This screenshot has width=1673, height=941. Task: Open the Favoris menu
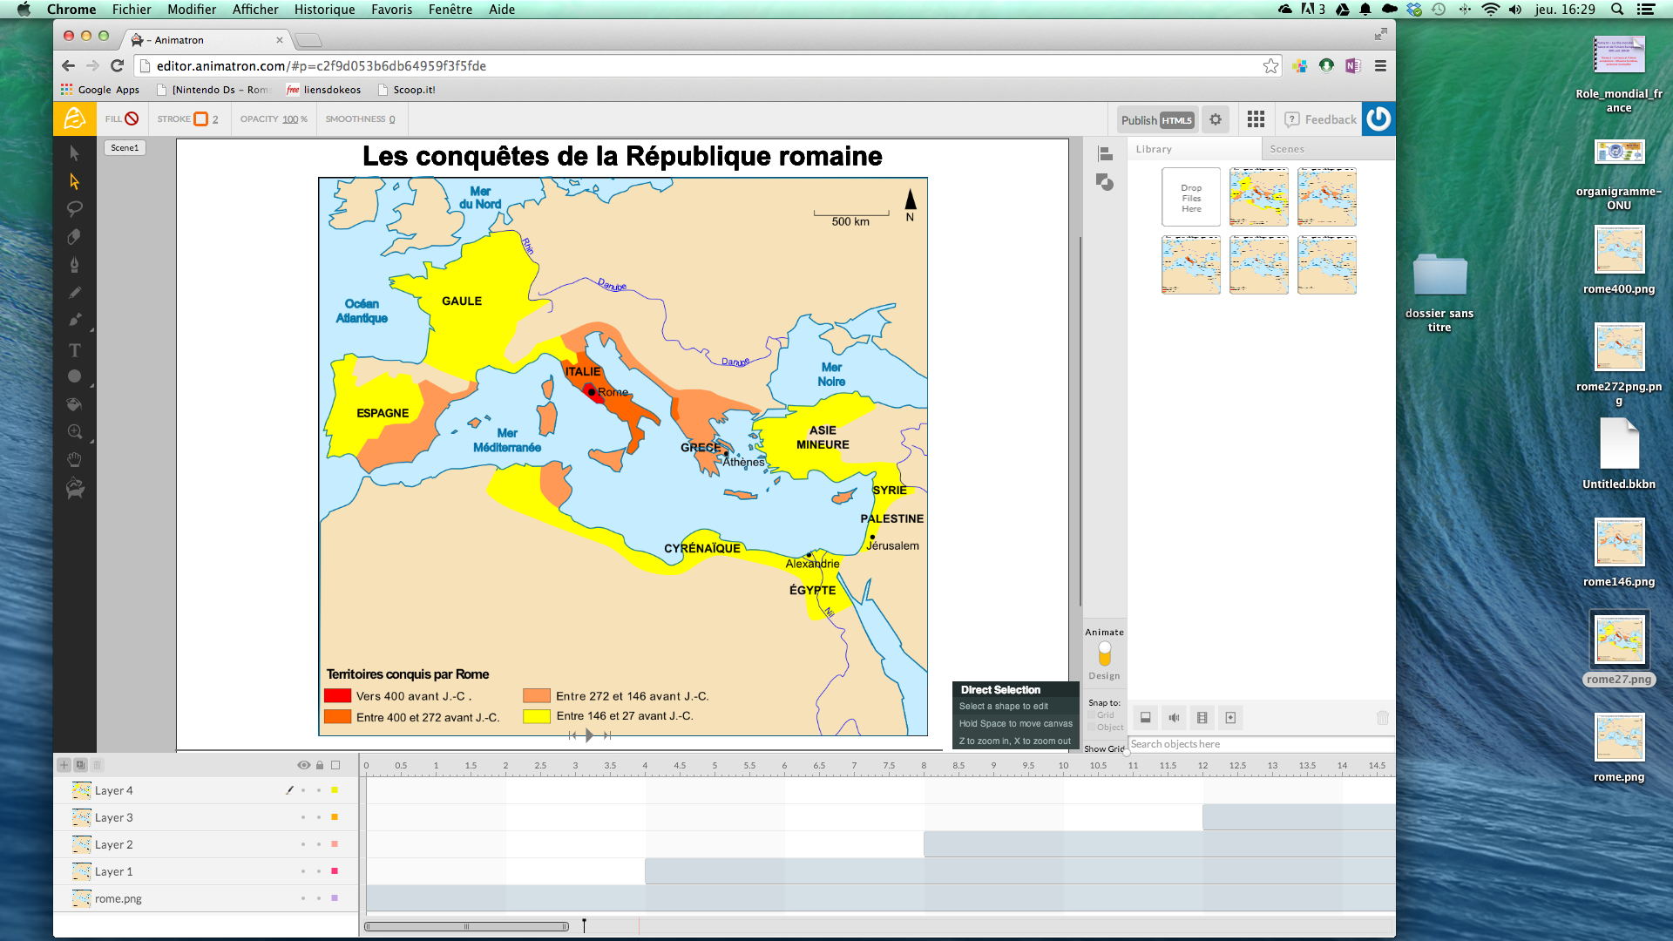[392, 10]
